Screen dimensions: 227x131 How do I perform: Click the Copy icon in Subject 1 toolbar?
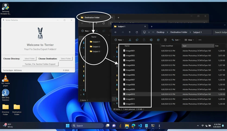[x=137, y=40]
